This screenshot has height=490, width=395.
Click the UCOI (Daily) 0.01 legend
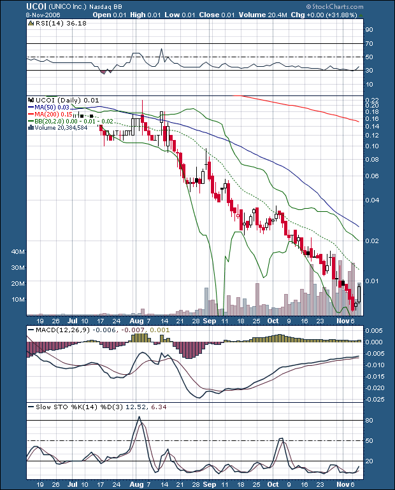click(x=68, y=101)
